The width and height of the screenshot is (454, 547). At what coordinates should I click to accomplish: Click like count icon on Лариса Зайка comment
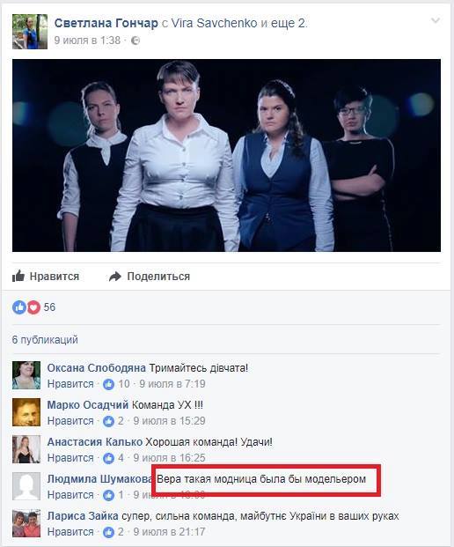coord(109,532)
